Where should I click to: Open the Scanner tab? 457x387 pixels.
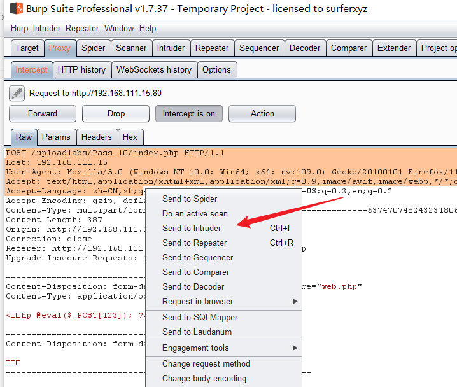click(x=131, y=48)
